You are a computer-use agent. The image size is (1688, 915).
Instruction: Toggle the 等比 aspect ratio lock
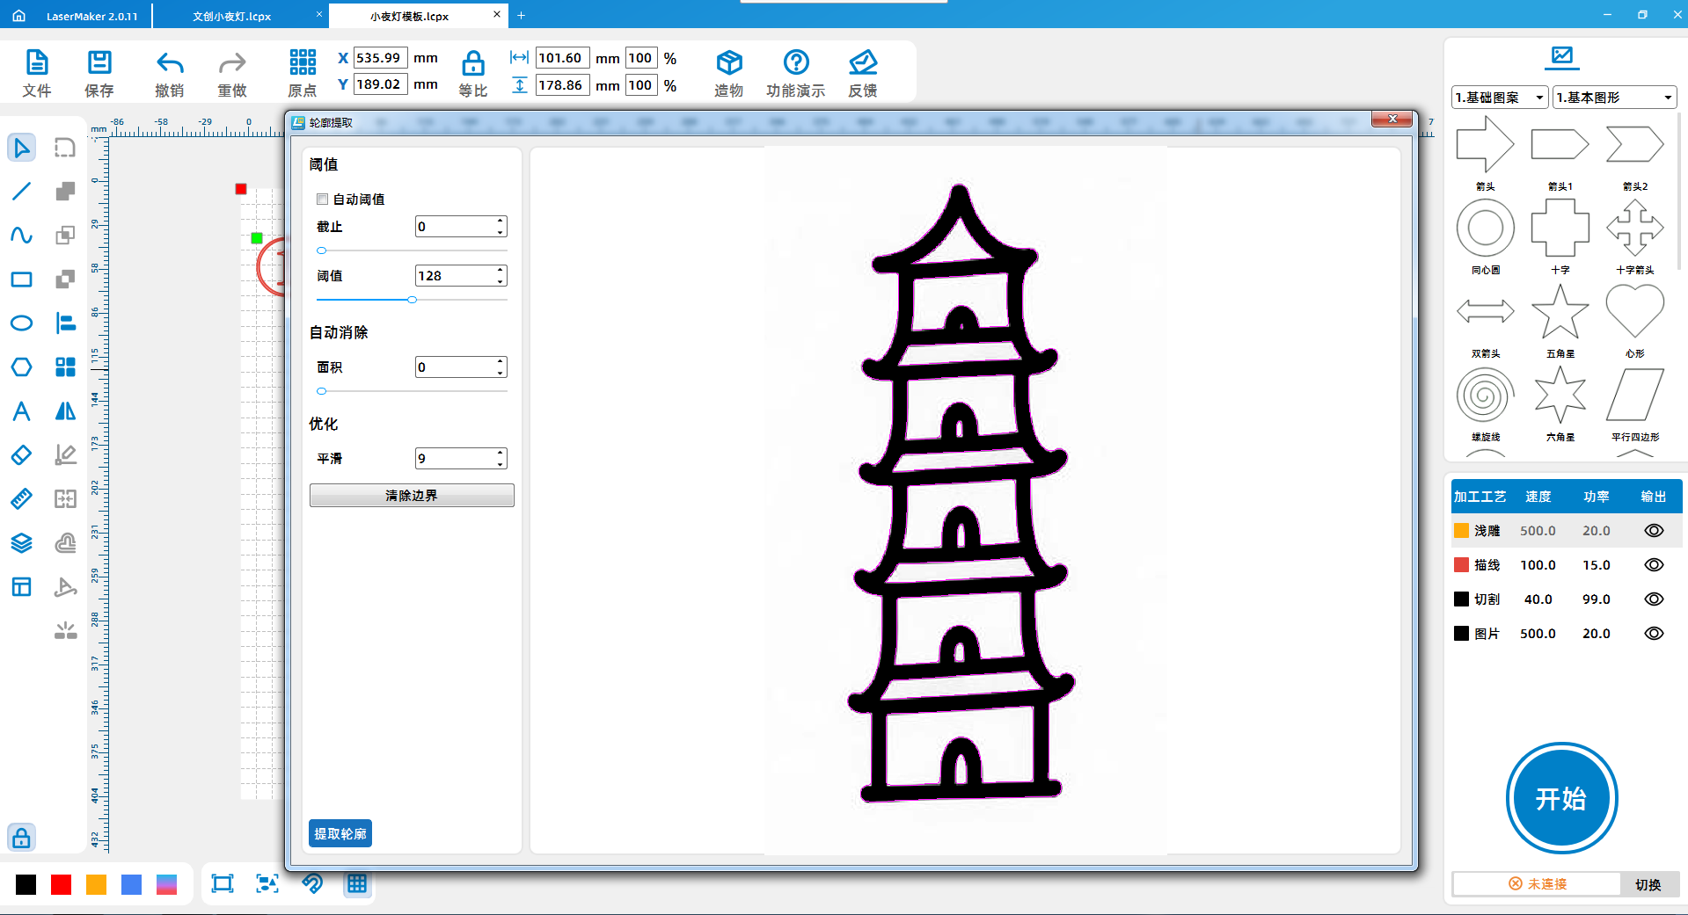pyautogui.click(x=472, y=63)
